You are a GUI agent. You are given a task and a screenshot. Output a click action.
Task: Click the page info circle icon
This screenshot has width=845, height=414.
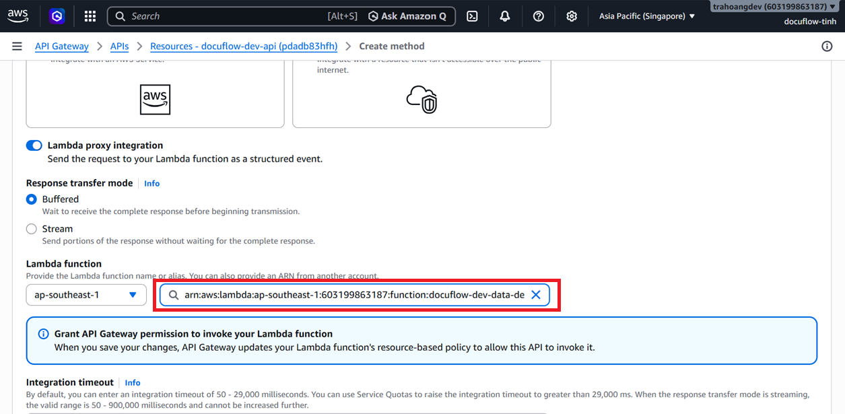827,46
